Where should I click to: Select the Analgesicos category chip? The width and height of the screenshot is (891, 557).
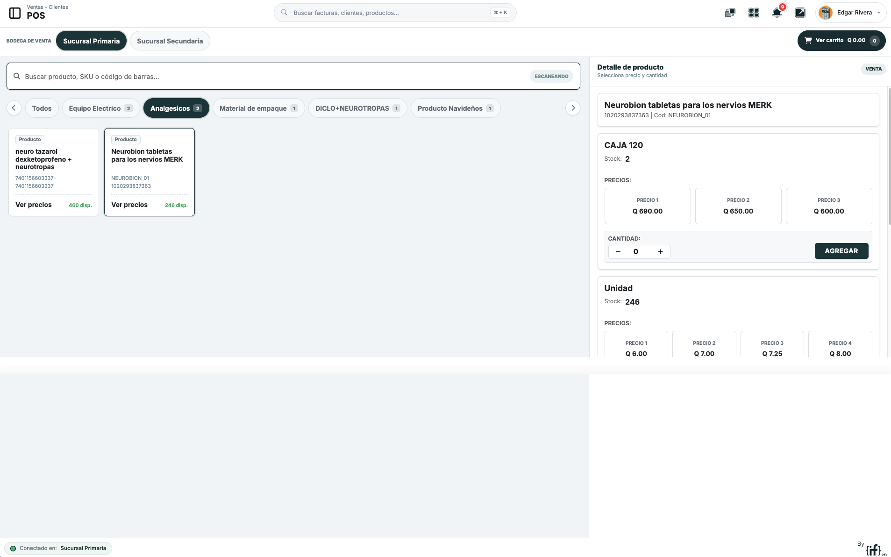tap(176, 108)
